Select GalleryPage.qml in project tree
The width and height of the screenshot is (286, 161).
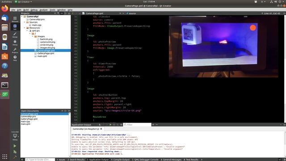[46, 53]
